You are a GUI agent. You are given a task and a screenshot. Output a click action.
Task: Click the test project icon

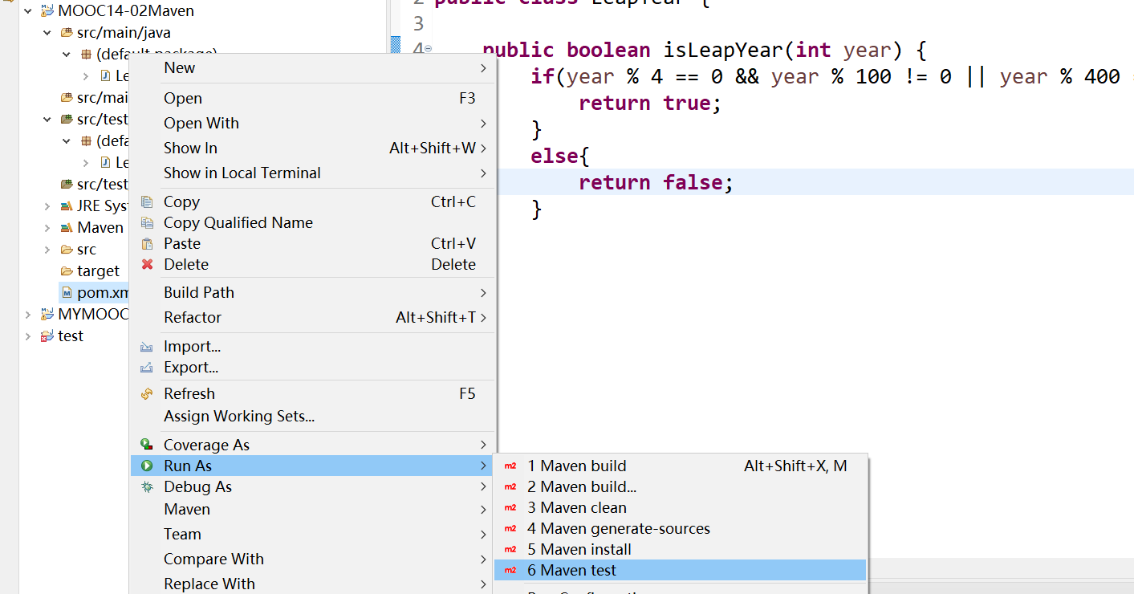click(x=47, y=336)
